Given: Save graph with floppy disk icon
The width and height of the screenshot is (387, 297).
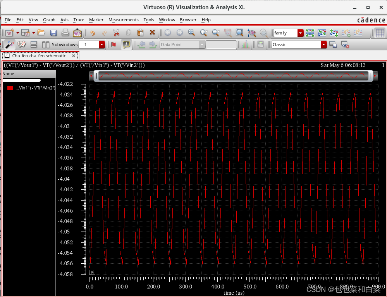Looking at the screenshot, I should (53, 33).
